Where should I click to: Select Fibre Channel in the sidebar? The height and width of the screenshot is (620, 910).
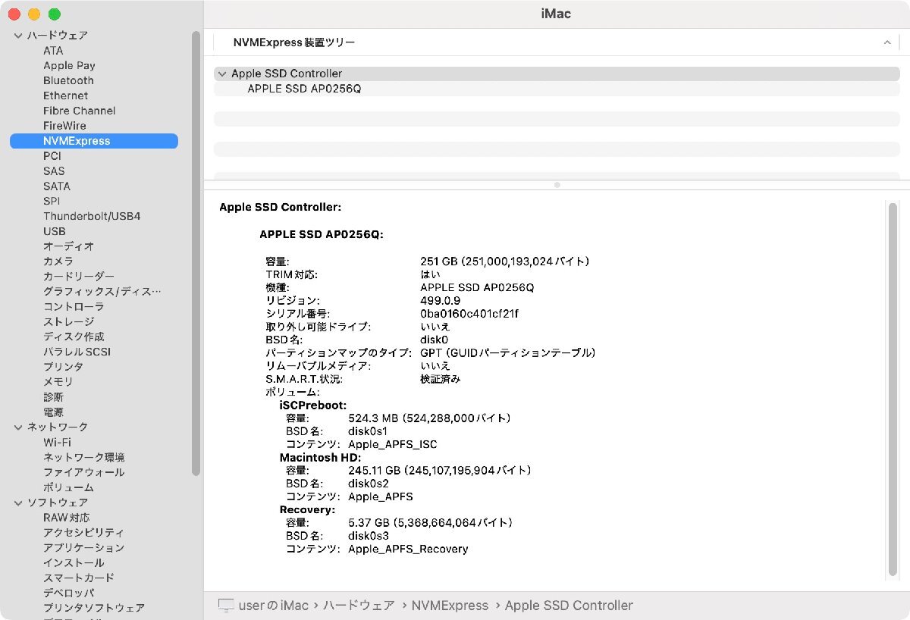pos(80,111)
